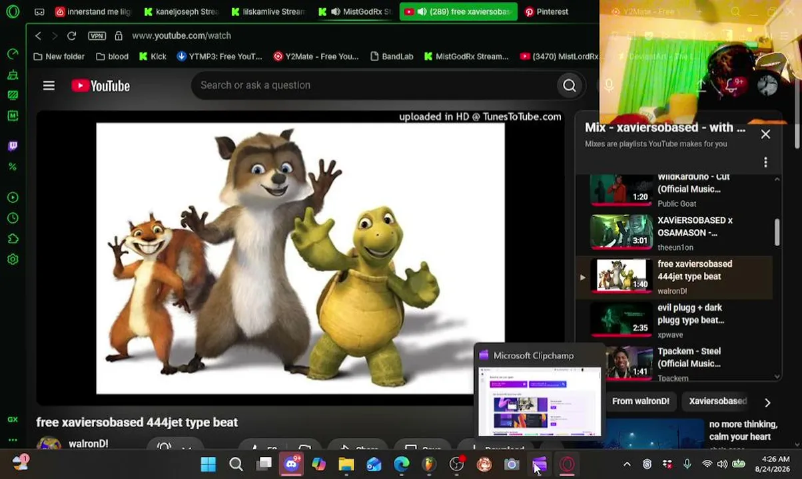Toggle the VPN badge in address bar
The height and width of the screenshot is (479, 802).
tap(97, 36)
